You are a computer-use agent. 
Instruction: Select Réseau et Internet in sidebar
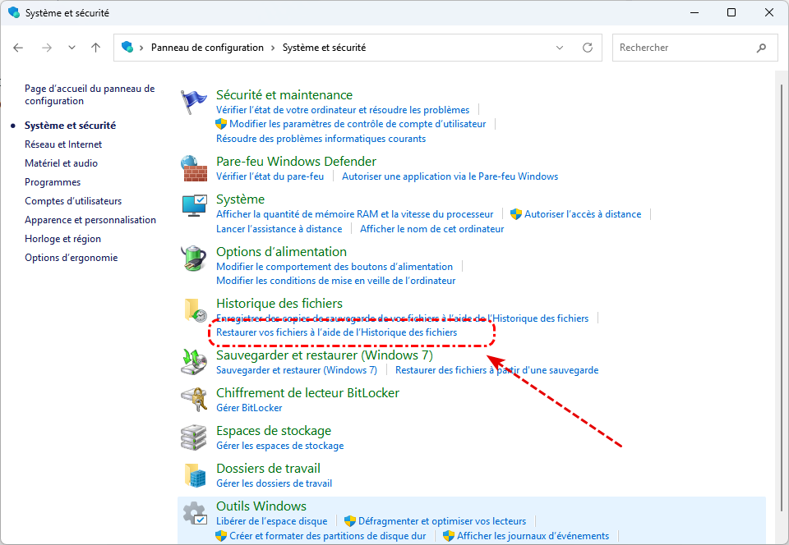click(x=63, y=144)
